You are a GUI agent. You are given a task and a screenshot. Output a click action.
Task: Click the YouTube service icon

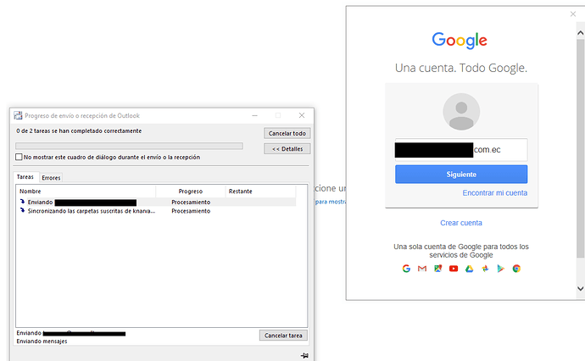[x=454, y=269]
